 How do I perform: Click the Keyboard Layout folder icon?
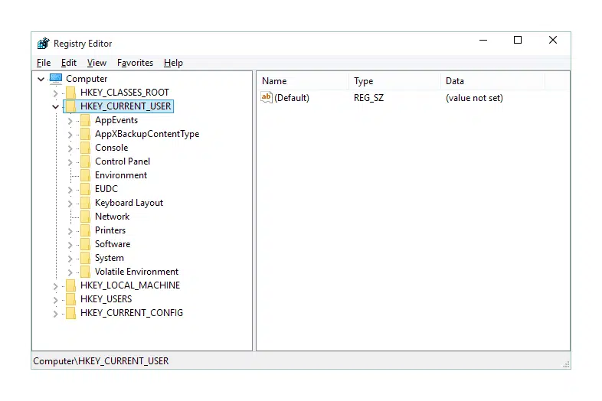tap(85, 203)
